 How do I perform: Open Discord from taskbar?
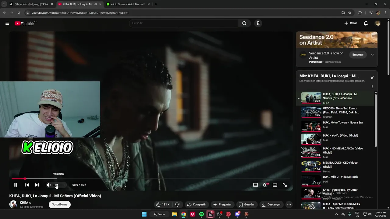pos(237,214)
